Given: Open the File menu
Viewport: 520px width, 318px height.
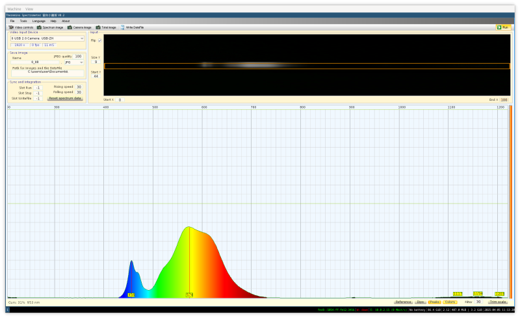Looking at the screenshot, I should click(x=12, y=21).
